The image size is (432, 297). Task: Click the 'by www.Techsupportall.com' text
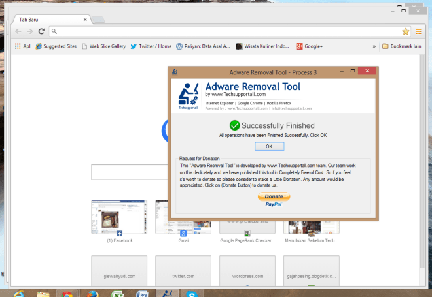[x=235, y=94]
